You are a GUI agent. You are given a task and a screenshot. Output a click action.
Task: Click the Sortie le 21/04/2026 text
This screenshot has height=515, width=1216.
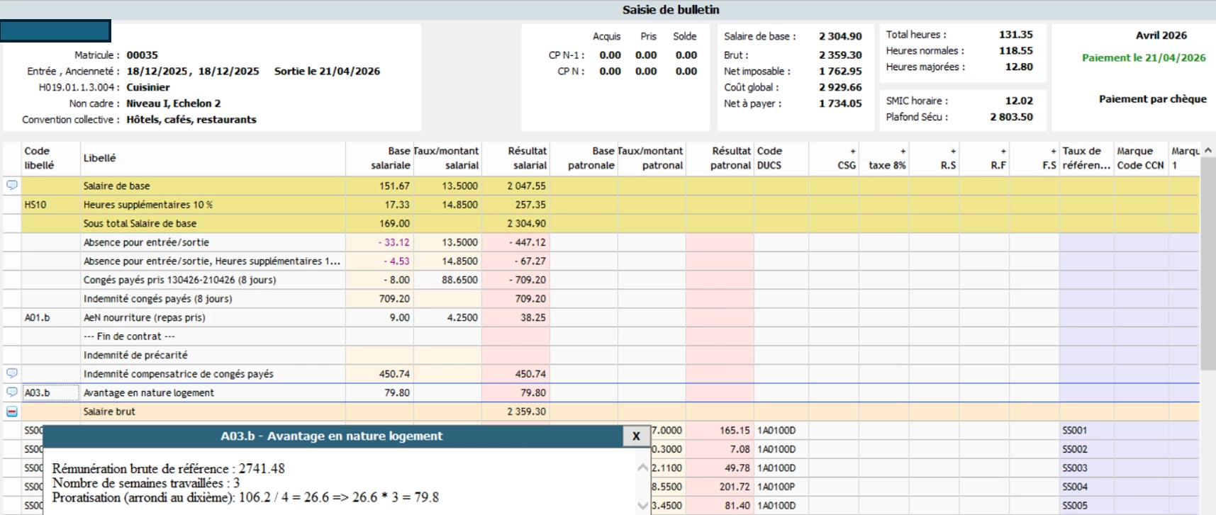point(327,71)
